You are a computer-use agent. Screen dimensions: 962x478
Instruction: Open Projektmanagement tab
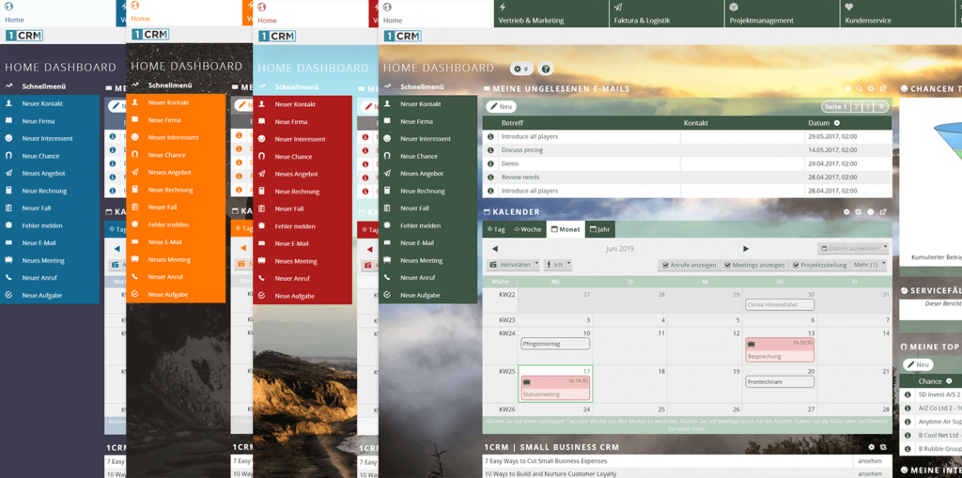783,13
